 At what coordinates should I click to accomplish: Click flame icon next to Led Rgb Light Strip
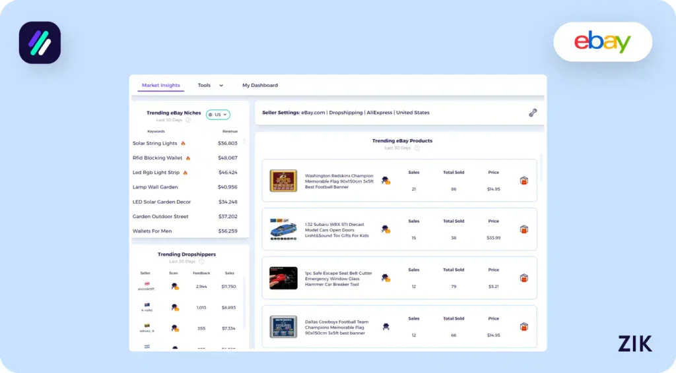point(186,173)
